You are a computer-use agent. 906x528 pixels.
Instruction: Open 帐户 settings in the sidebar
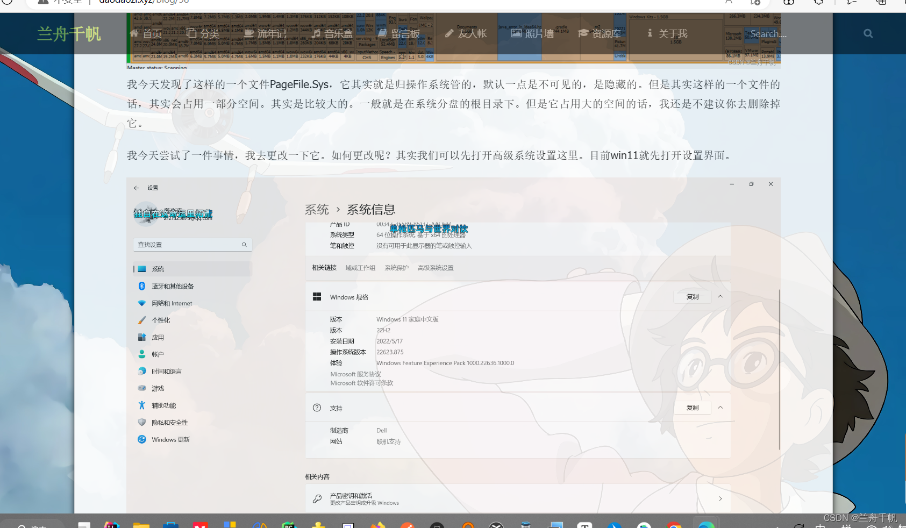coord(158,354)
